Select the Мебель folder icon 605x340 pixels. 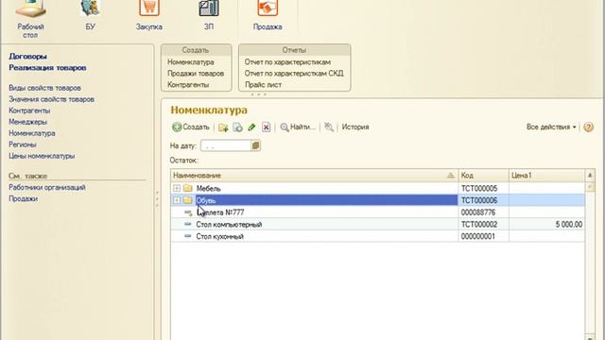[188, 188]
